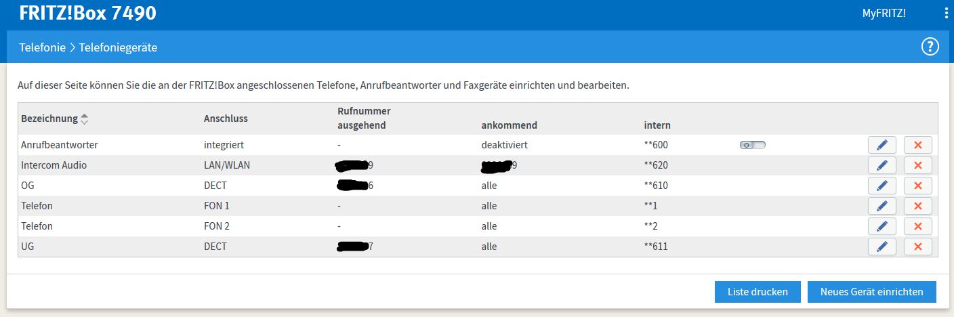Open the help question mark icon
Screen dimensions: 954x317
coord(930,47)
